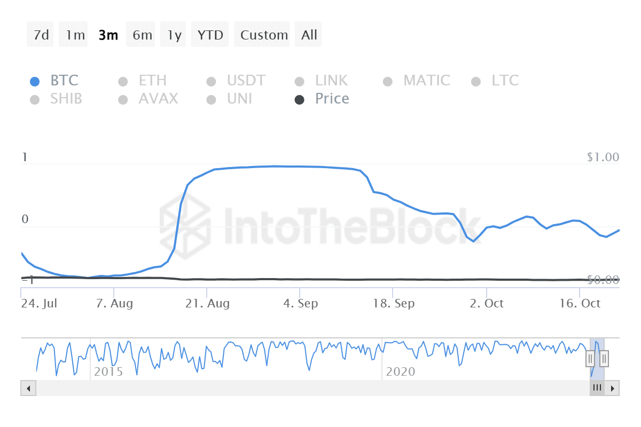Click the navigator scrollbar grip

597,388
